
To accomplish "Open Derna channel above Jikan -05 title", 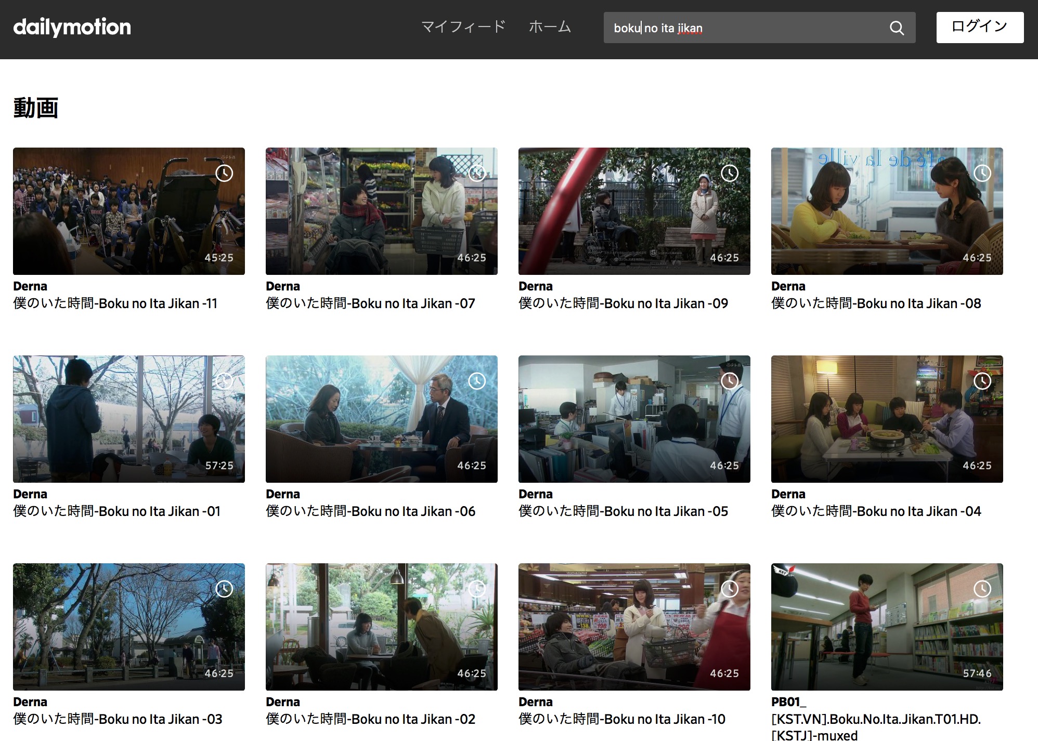I will (x=536, y=494).
